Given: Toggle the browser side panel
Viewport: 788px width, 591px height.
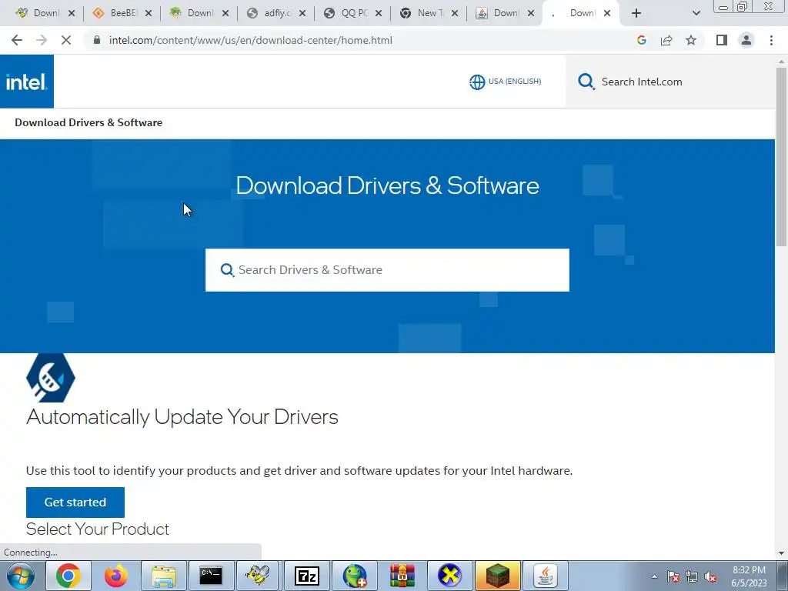Looking at the screenshot, I should (x=722, y=40).
